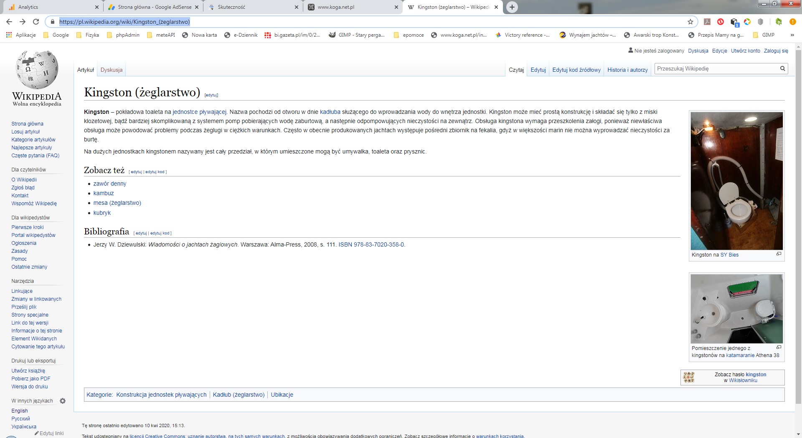Click the Apps grid icon in bookmarks bar

pyautogui.click(x=9, y=35)
